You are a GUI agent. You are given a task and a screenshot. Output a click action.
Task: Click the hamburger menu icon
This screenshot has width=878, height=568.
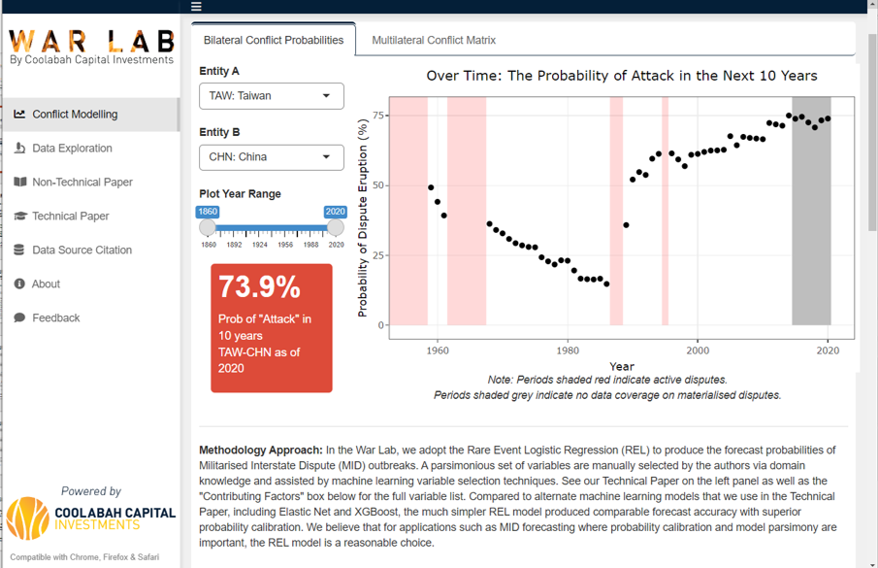(196, 6)
